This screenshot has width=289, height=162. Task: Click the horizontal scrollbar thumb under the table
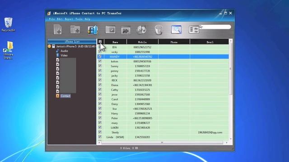pyautogui.click(x=162, y=143)
